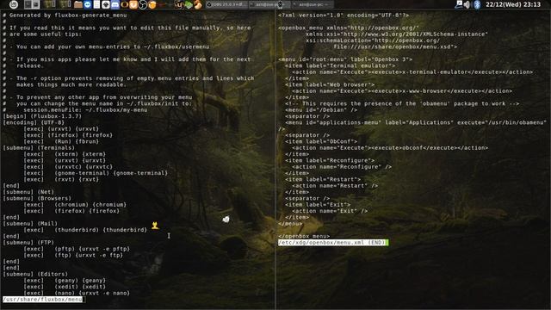Click the '[submenu] (Terminals)' line
Image resolution: width=551 pixels, height=310 pixels.
tap(39, 148)
